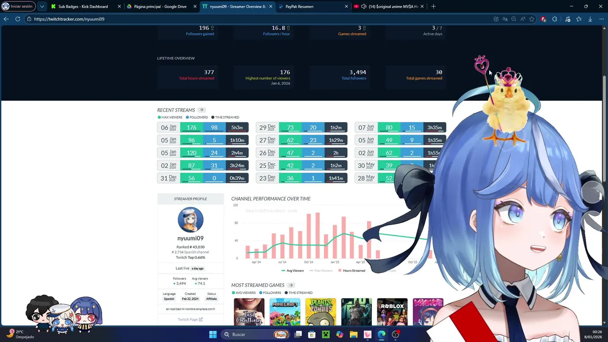Image resolution: width=608 pixels, height=342 pixels.
Task: Open the red extension icon
Action: click(543, 19)
